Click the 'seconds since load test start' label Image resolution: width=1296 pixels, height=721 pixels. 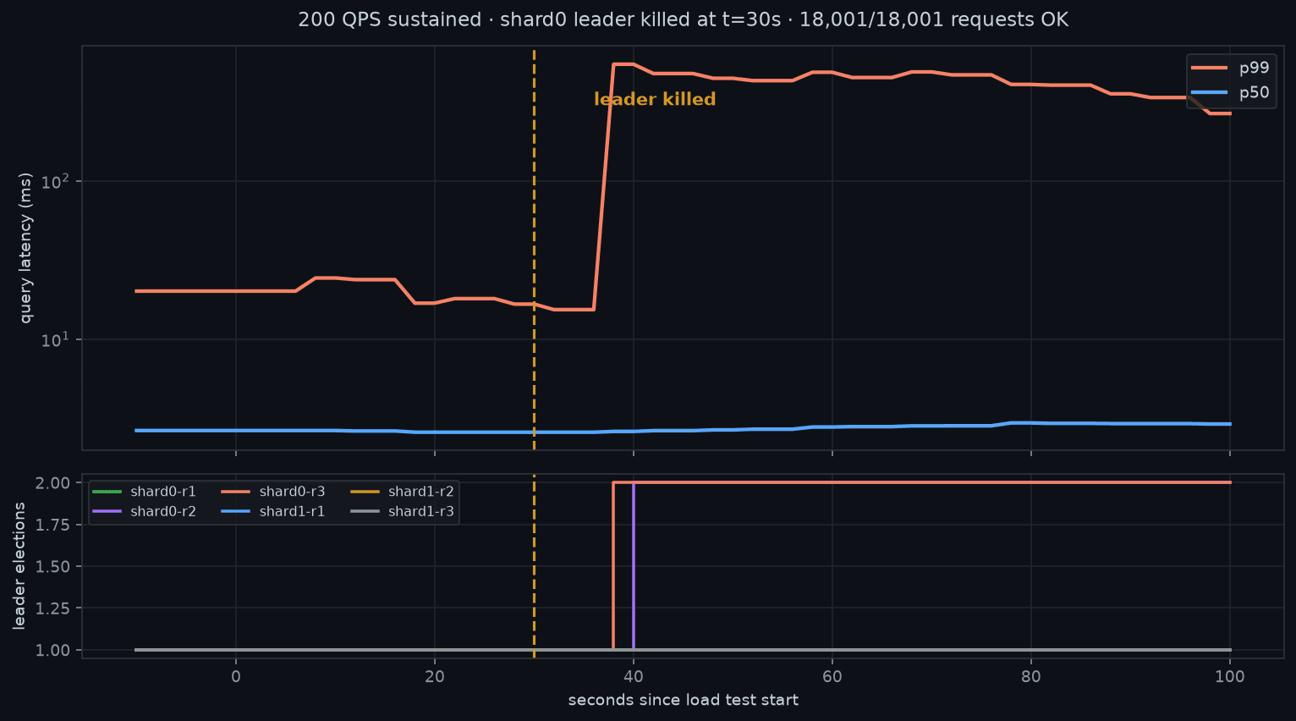pos(683,700)
